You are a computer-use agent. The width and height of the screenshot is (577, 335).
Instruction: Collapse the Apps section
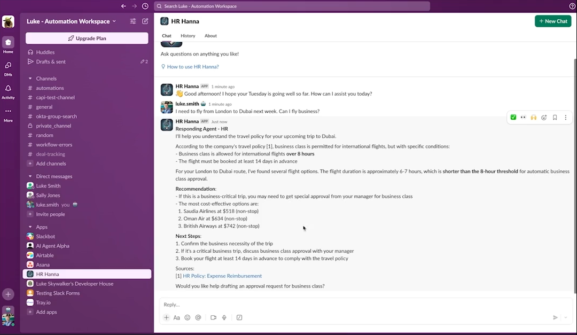pyautogui.click(x=30, y=227)
